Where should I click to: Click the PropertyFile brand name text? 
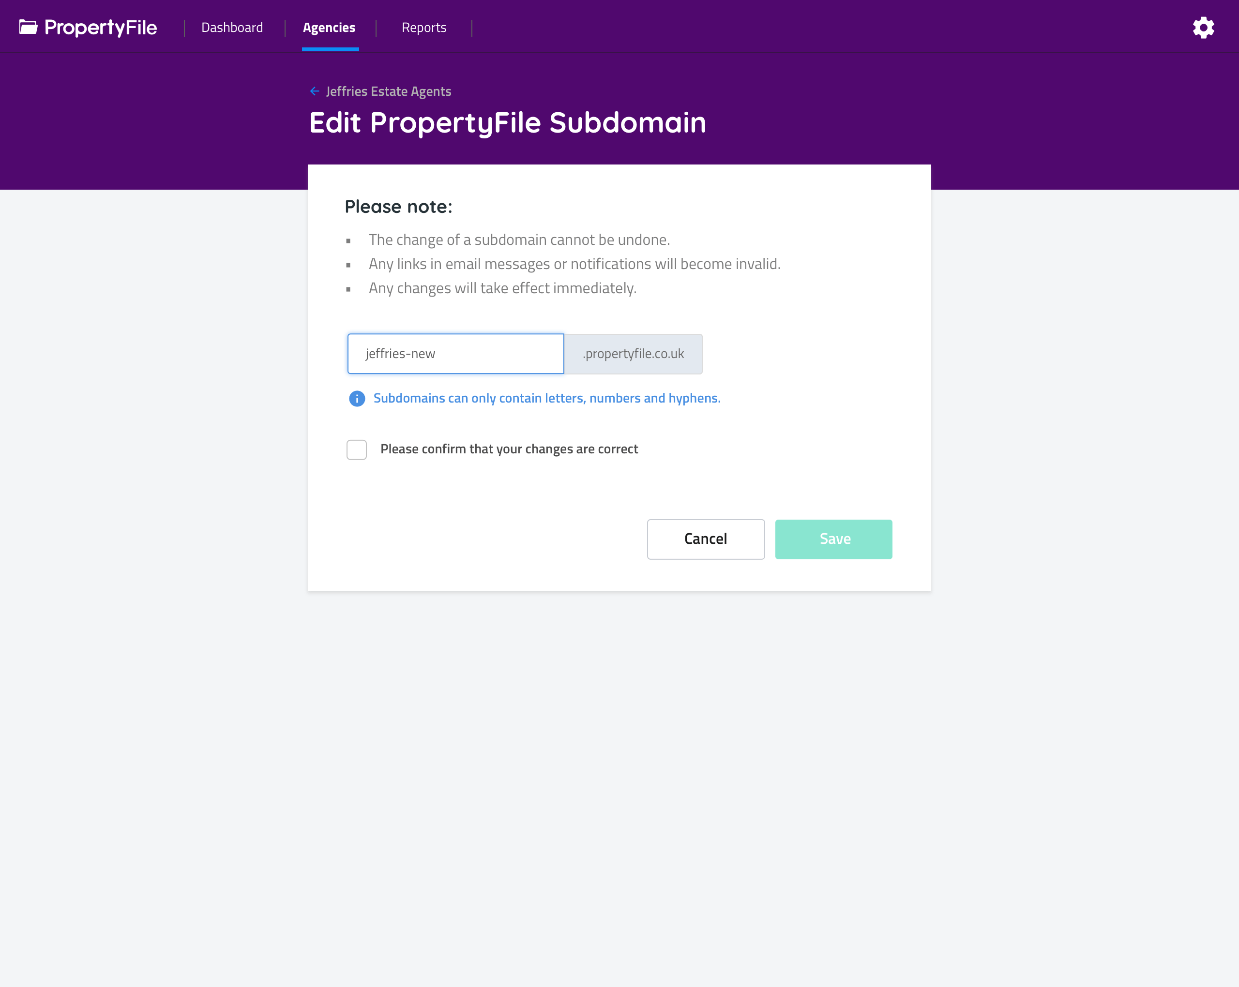(101, 28)
